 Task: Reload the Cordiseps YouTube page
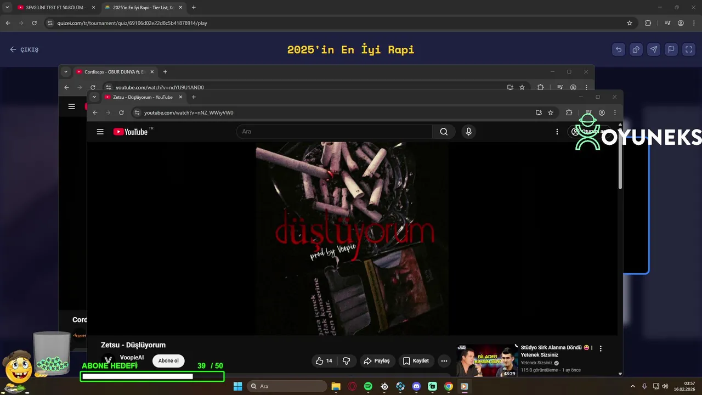pos(93,87)
